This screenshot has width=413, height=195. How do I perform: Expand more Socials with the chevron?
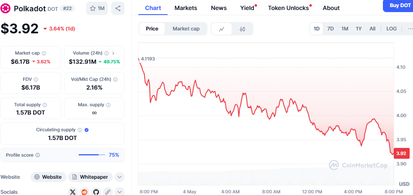(120, 192)
